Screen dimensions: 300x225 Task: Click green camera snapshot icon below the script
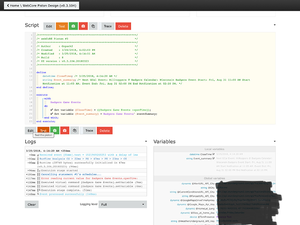55,130
